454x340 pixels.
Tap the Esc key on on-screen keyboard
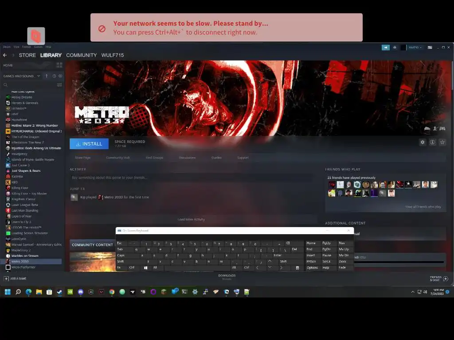click(121, 243)
